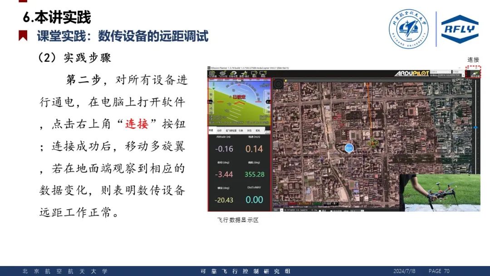The width and height of the screenshot is (490, 276).
Task: Open the Flight Data toolbar icon
Action: coord(212,74)
